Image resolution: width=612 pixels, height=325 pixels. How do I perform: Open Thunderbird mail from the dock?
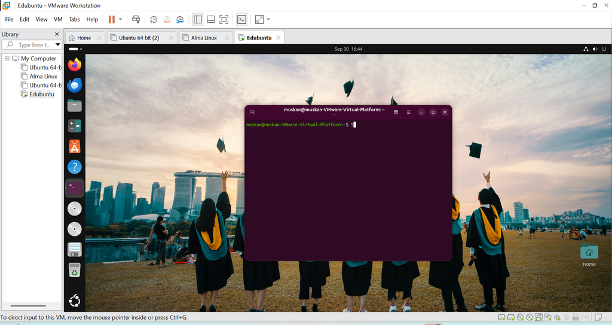75,85
